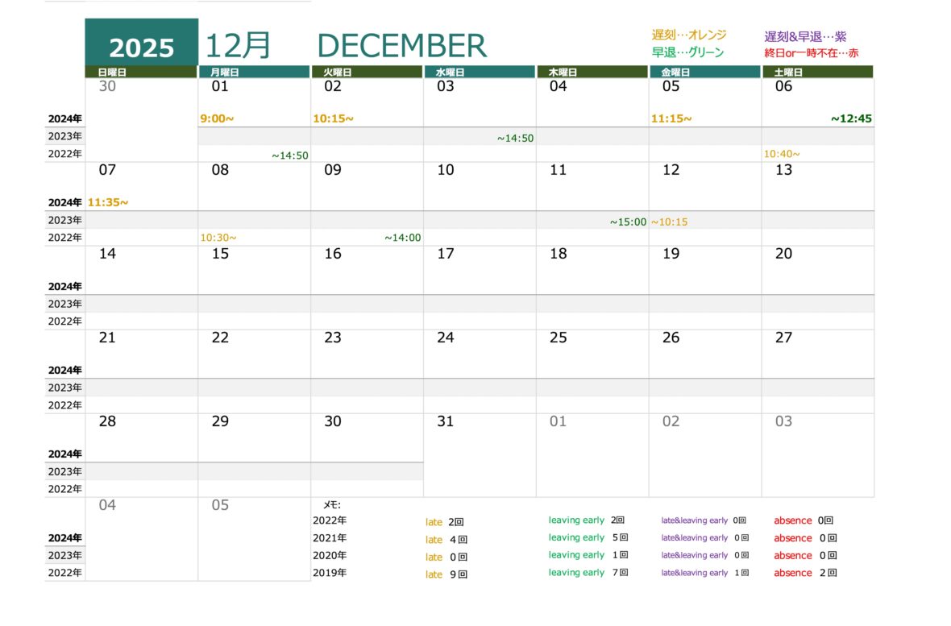Click the 10:40~ entry under Saturday
951x626 pixels.
tap(782, 154)
